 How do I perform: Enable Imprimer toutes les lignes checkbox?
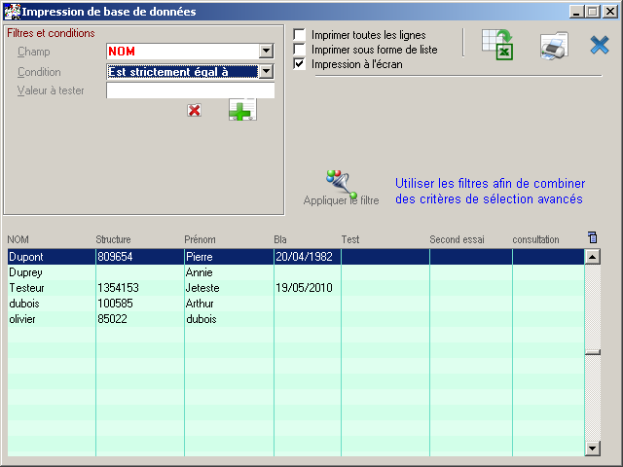(x=300, y=35)
